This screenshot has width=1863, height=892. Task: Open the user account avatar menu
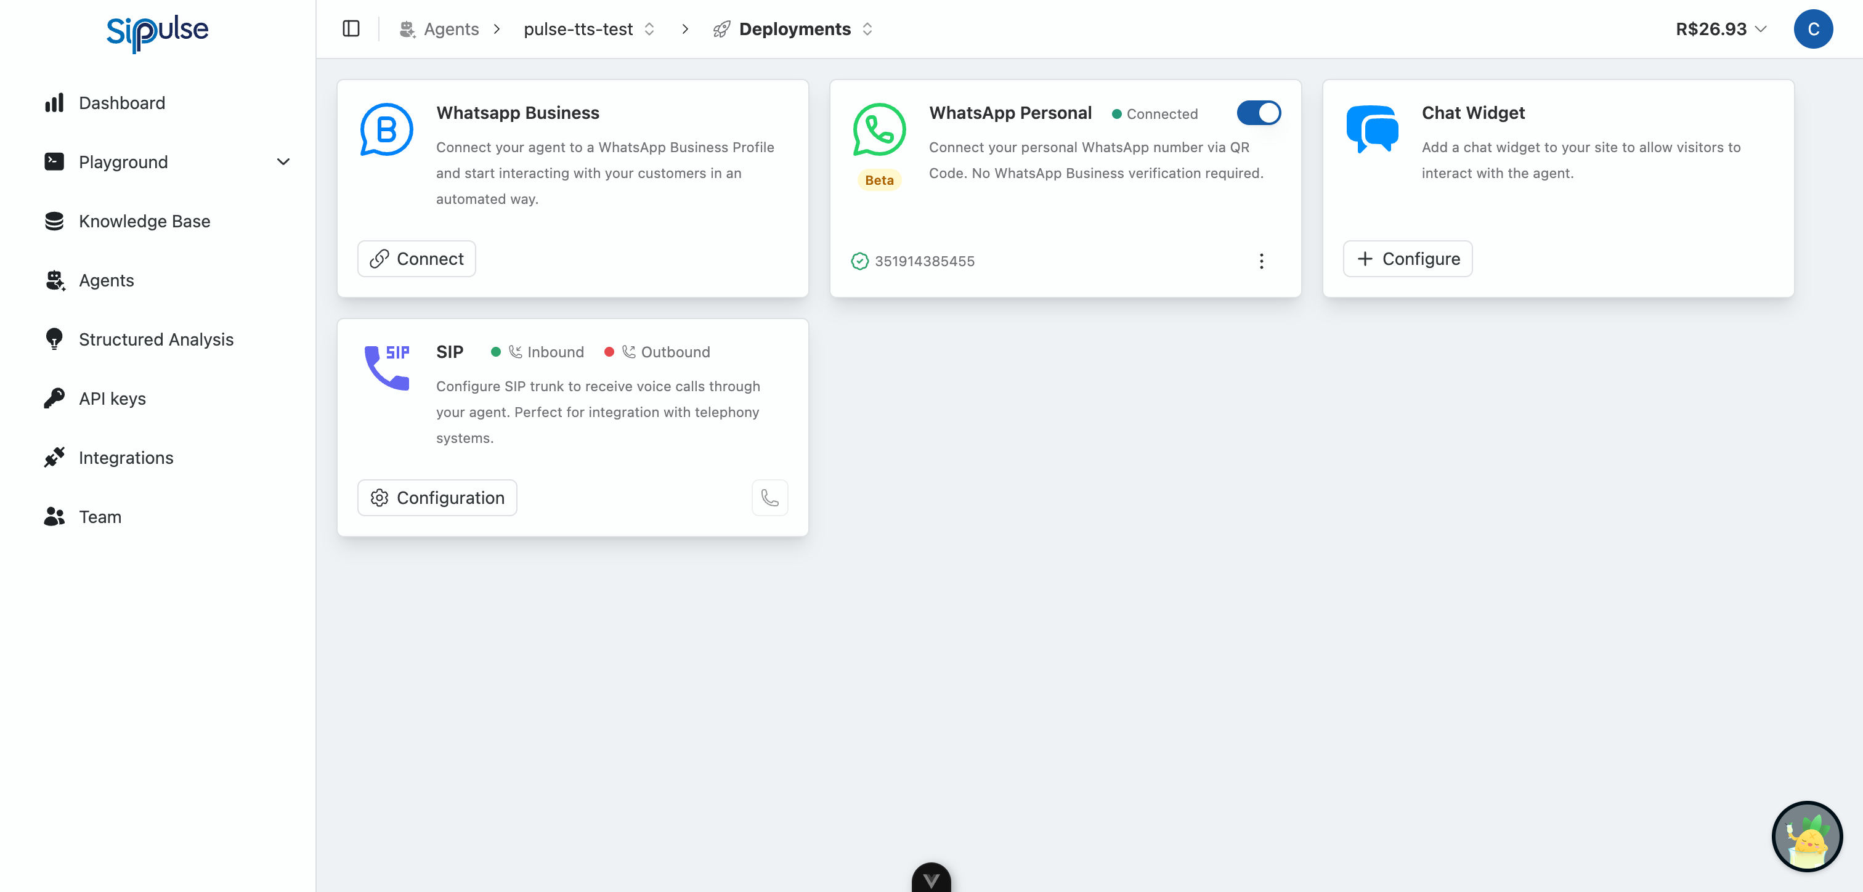coord(1814,29)
